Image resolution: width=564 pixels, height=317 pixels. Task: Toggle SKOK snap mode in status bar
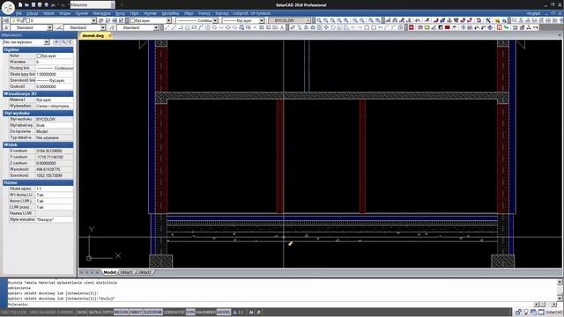point(82,313)
